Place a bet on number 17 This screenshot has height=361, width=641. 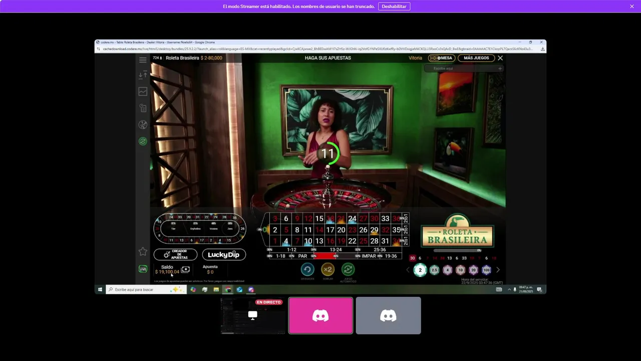tap(330, 230)
